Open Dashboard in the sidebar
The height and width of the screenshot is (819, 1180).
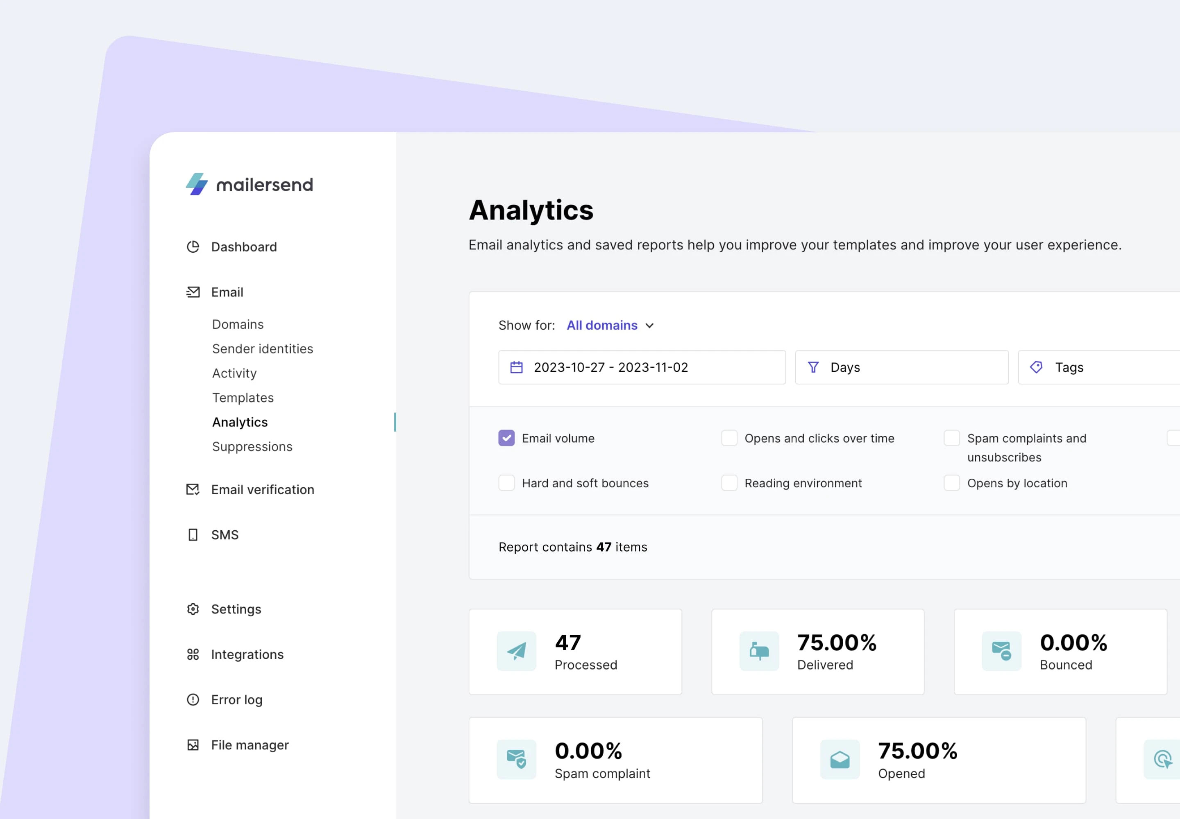pos(244,247)
